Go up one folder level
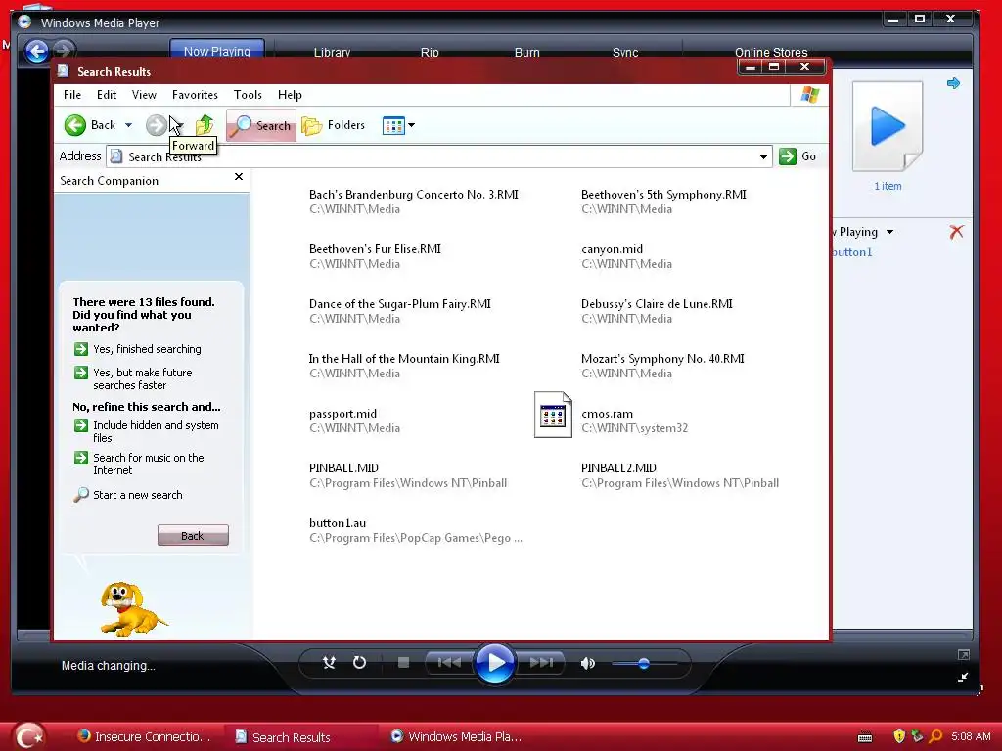The height and width of the screenshot is (751, 1002). (205, 125)
